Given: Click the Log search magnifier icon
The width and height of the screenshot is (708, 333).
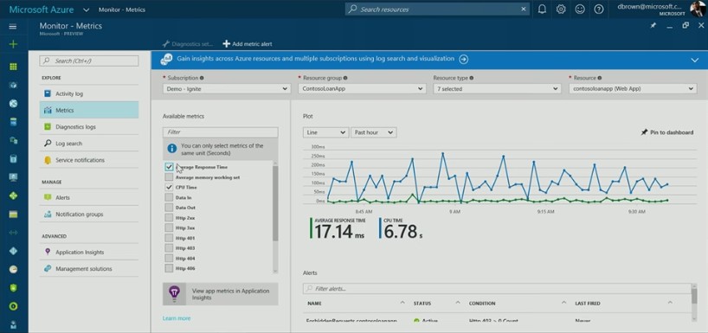Looking at the screenshot, I should 48,144.
